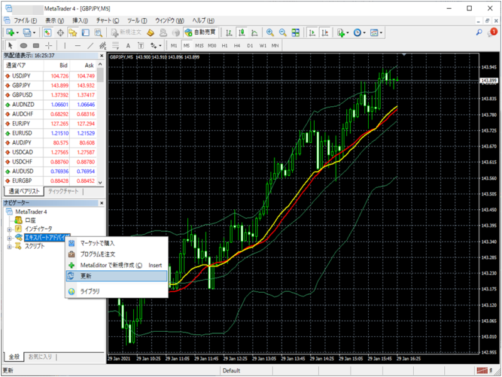Select EURUSD row in Market Watch
Screen dimensions: 502x377
[50, 133]
